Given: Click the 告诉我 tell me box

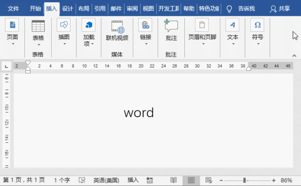Looking at the screenshot, I should pos(246,8).
